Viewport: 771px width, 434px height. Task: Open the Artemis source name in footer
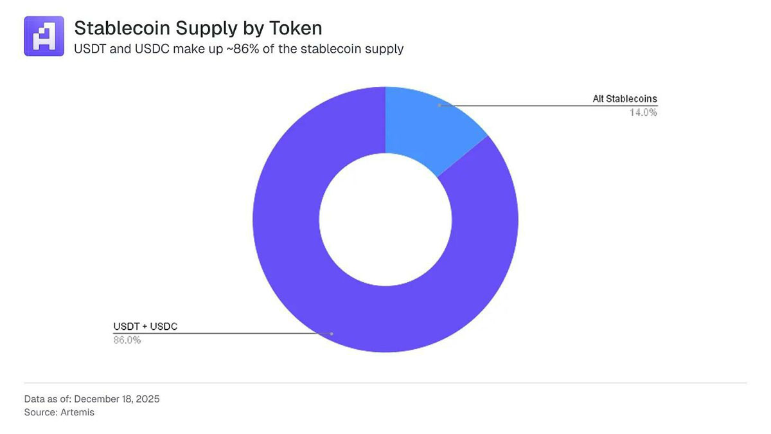tap(78, 412)
